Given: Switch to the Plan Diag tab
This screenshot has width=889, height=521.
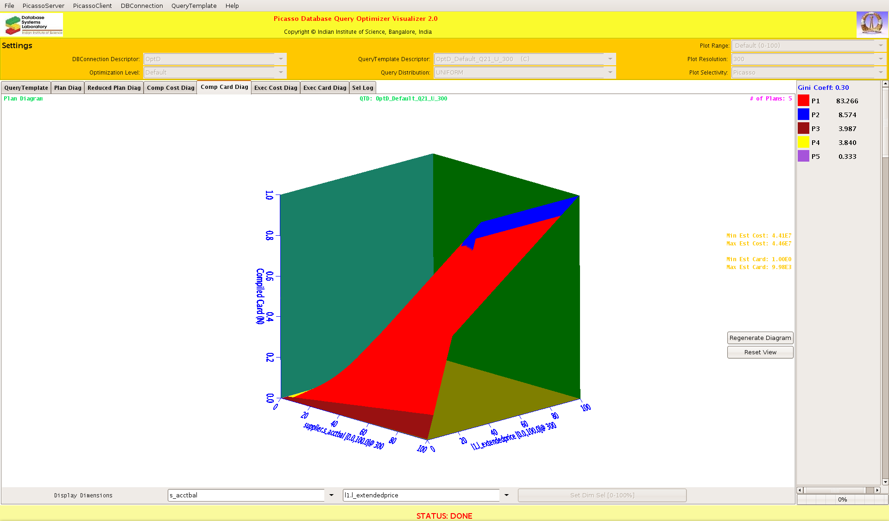Looking at the screenshot, I should [x=68, y=88].
